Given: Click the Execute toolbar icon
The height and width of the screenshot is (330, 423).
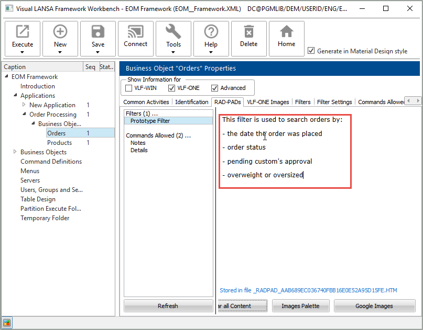Looking at the screenshot, I should pos(23,32).
